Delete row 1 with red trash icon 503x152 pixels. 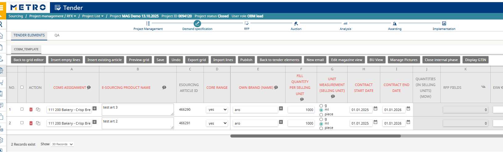click(31, 109)
